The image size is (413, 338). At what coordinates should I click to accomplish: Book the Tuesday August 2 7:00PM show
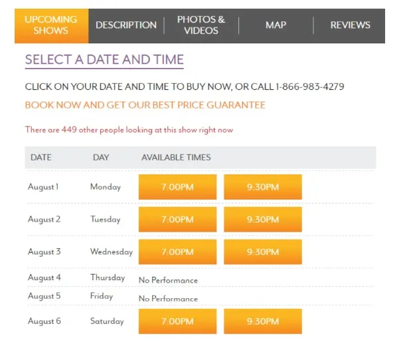tap(177, 220)
